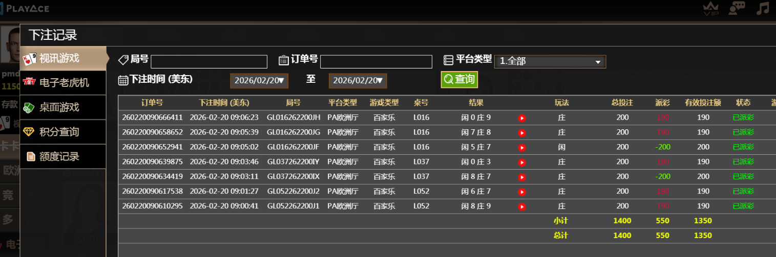Play replay for order 260220090666411
776x257 pixels.
click(522, 118)
